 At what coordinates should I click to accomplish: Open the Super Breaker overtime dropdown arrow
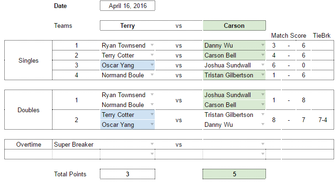coord(152,144)
